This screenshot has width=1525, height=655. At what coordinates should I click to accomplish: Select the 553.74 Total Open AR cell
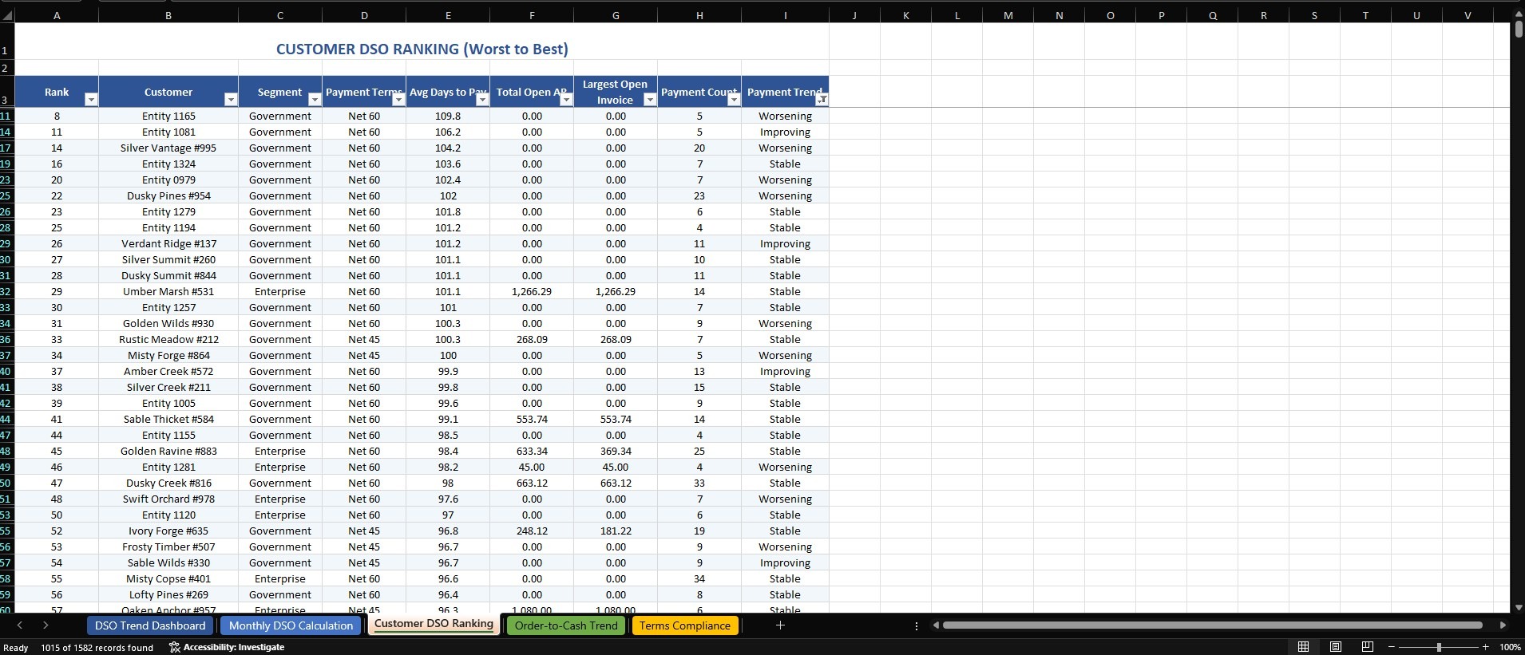coord(532,419)
